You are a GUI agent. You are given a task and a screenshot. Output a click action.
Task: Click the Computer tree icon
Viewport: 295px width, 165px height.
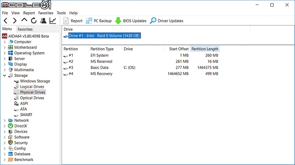coord(11,42)
